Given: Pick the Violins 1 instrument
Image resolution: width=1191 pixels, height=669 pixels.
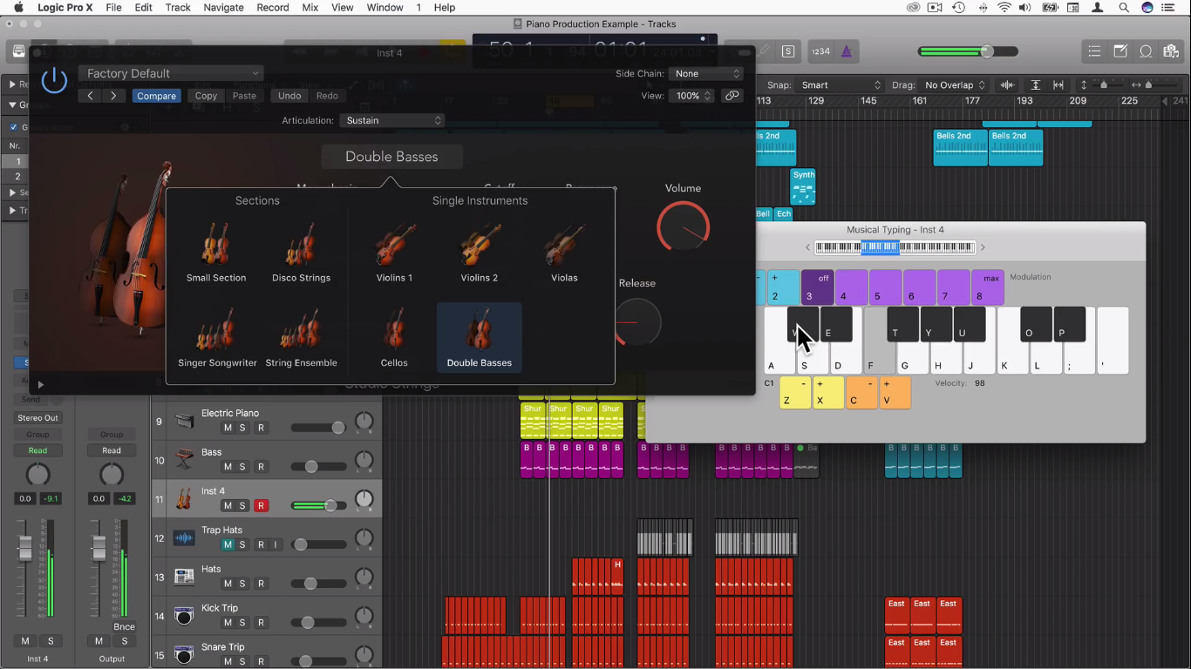Looking at the screenshot, I should click(x=394, y=253).
